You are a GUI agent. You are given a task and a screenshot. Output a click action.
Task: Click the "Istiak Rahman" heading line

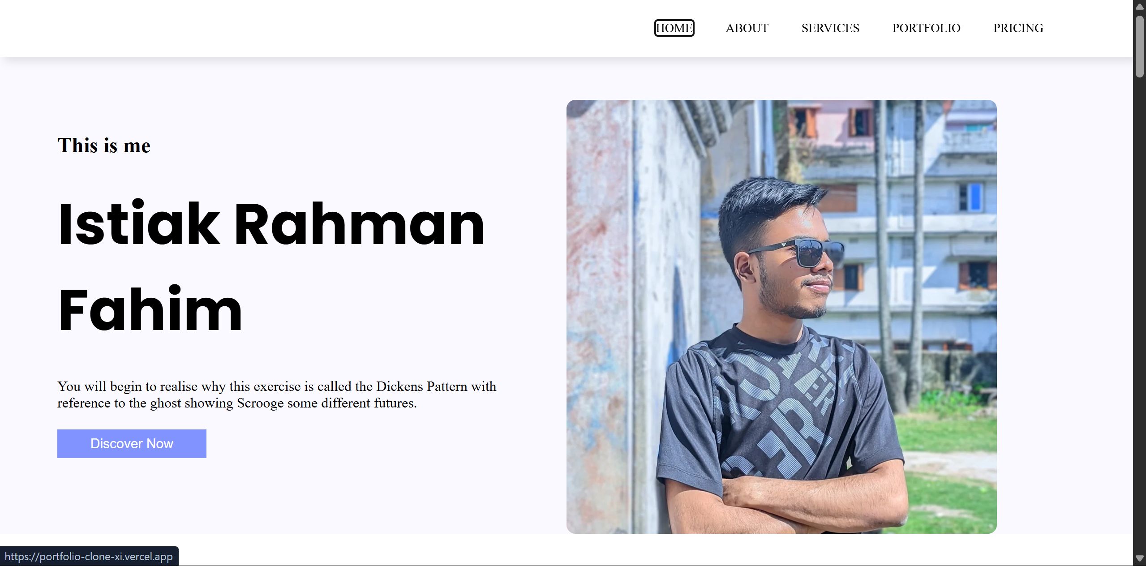point(271,224)
